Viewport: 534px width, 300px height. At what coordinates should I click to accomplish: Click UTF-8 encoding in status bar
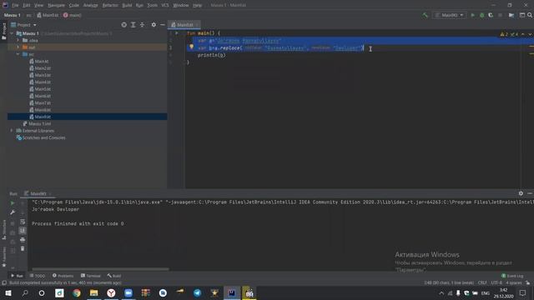tap(496, 283)
